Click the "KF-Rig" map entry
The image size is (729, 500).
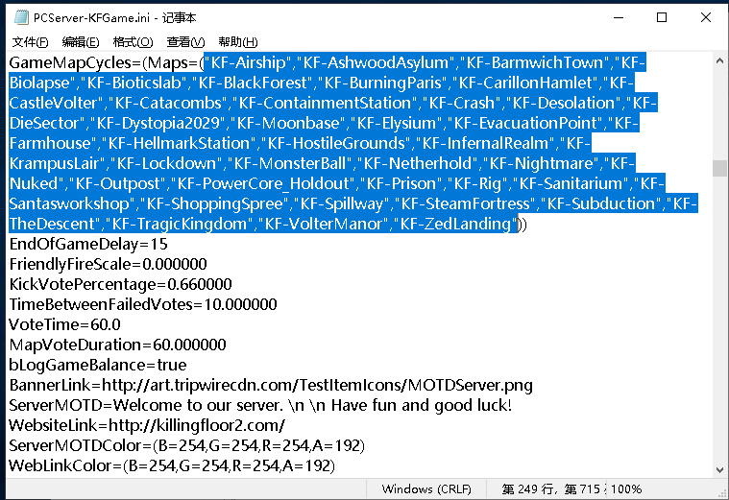(x=477, y=183)
